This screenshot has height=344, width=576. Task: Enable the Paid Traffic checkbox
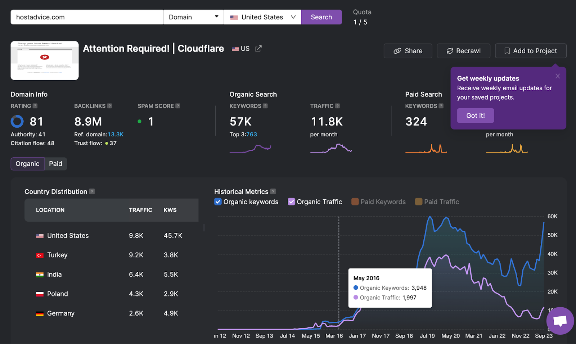pos(418,202)
